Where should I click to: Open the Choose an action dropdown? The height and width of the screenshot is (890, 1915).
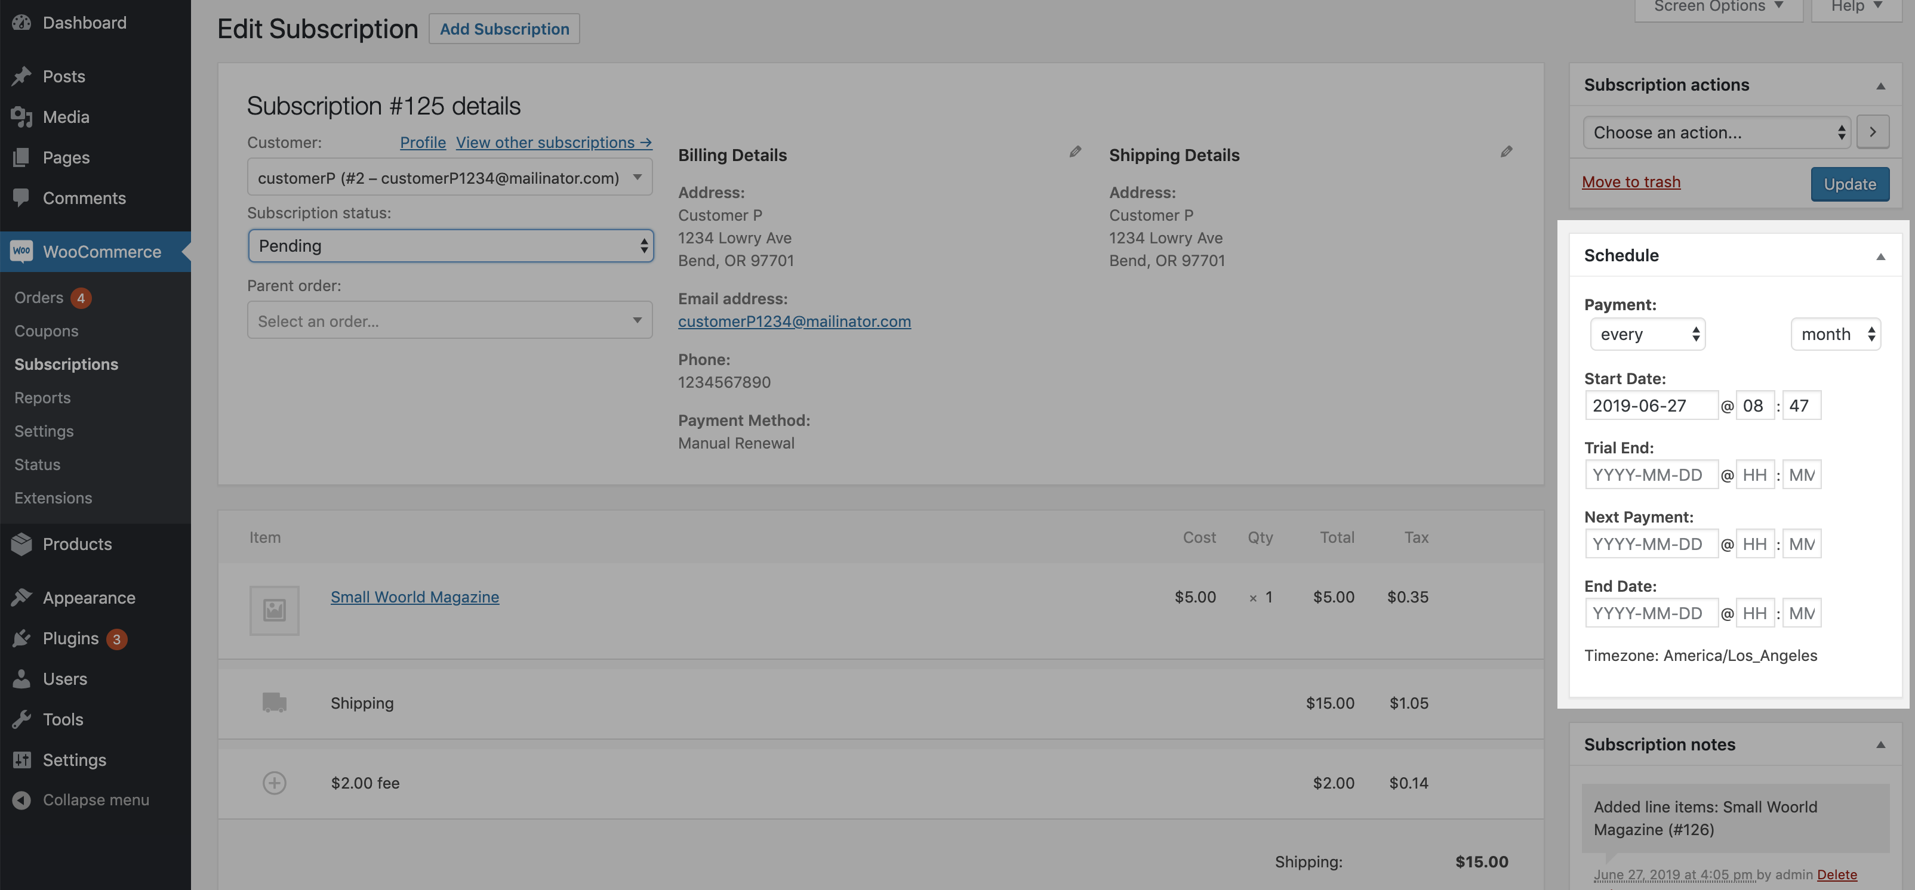pos(1715,132)
